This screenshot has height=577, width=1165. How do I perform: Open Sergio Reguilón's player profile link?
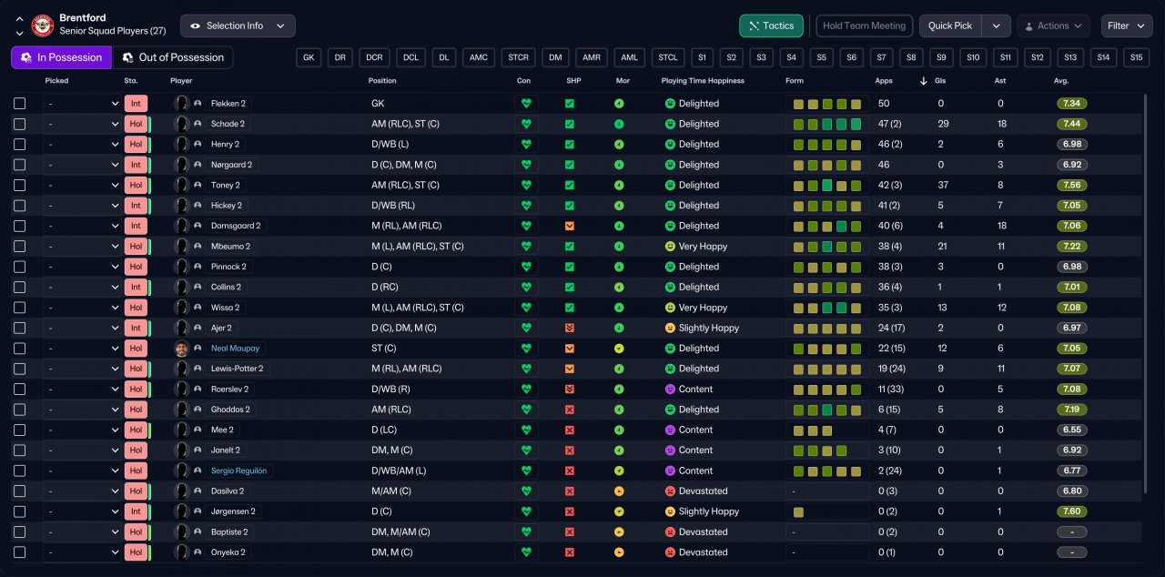[240, 471]
